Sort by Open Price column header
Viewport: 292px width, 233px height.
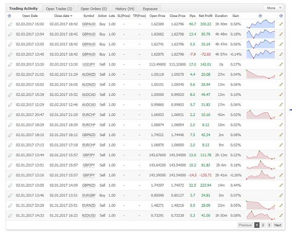pyautogui.click(x=157, y=16)
